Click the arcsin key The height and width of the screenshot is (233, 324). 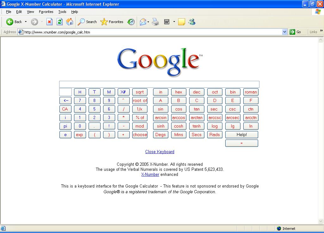point(160,117)
